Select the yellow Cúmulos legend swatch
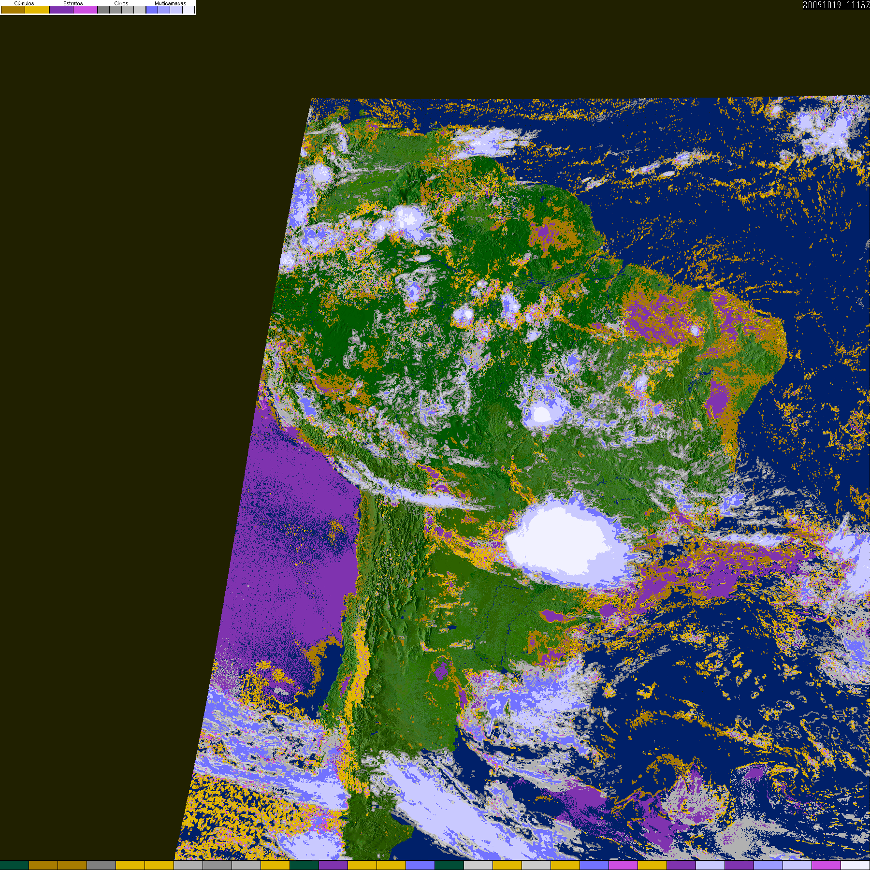Image resolution: width=870 pixels, height=870 pixels. coord(37,10)
